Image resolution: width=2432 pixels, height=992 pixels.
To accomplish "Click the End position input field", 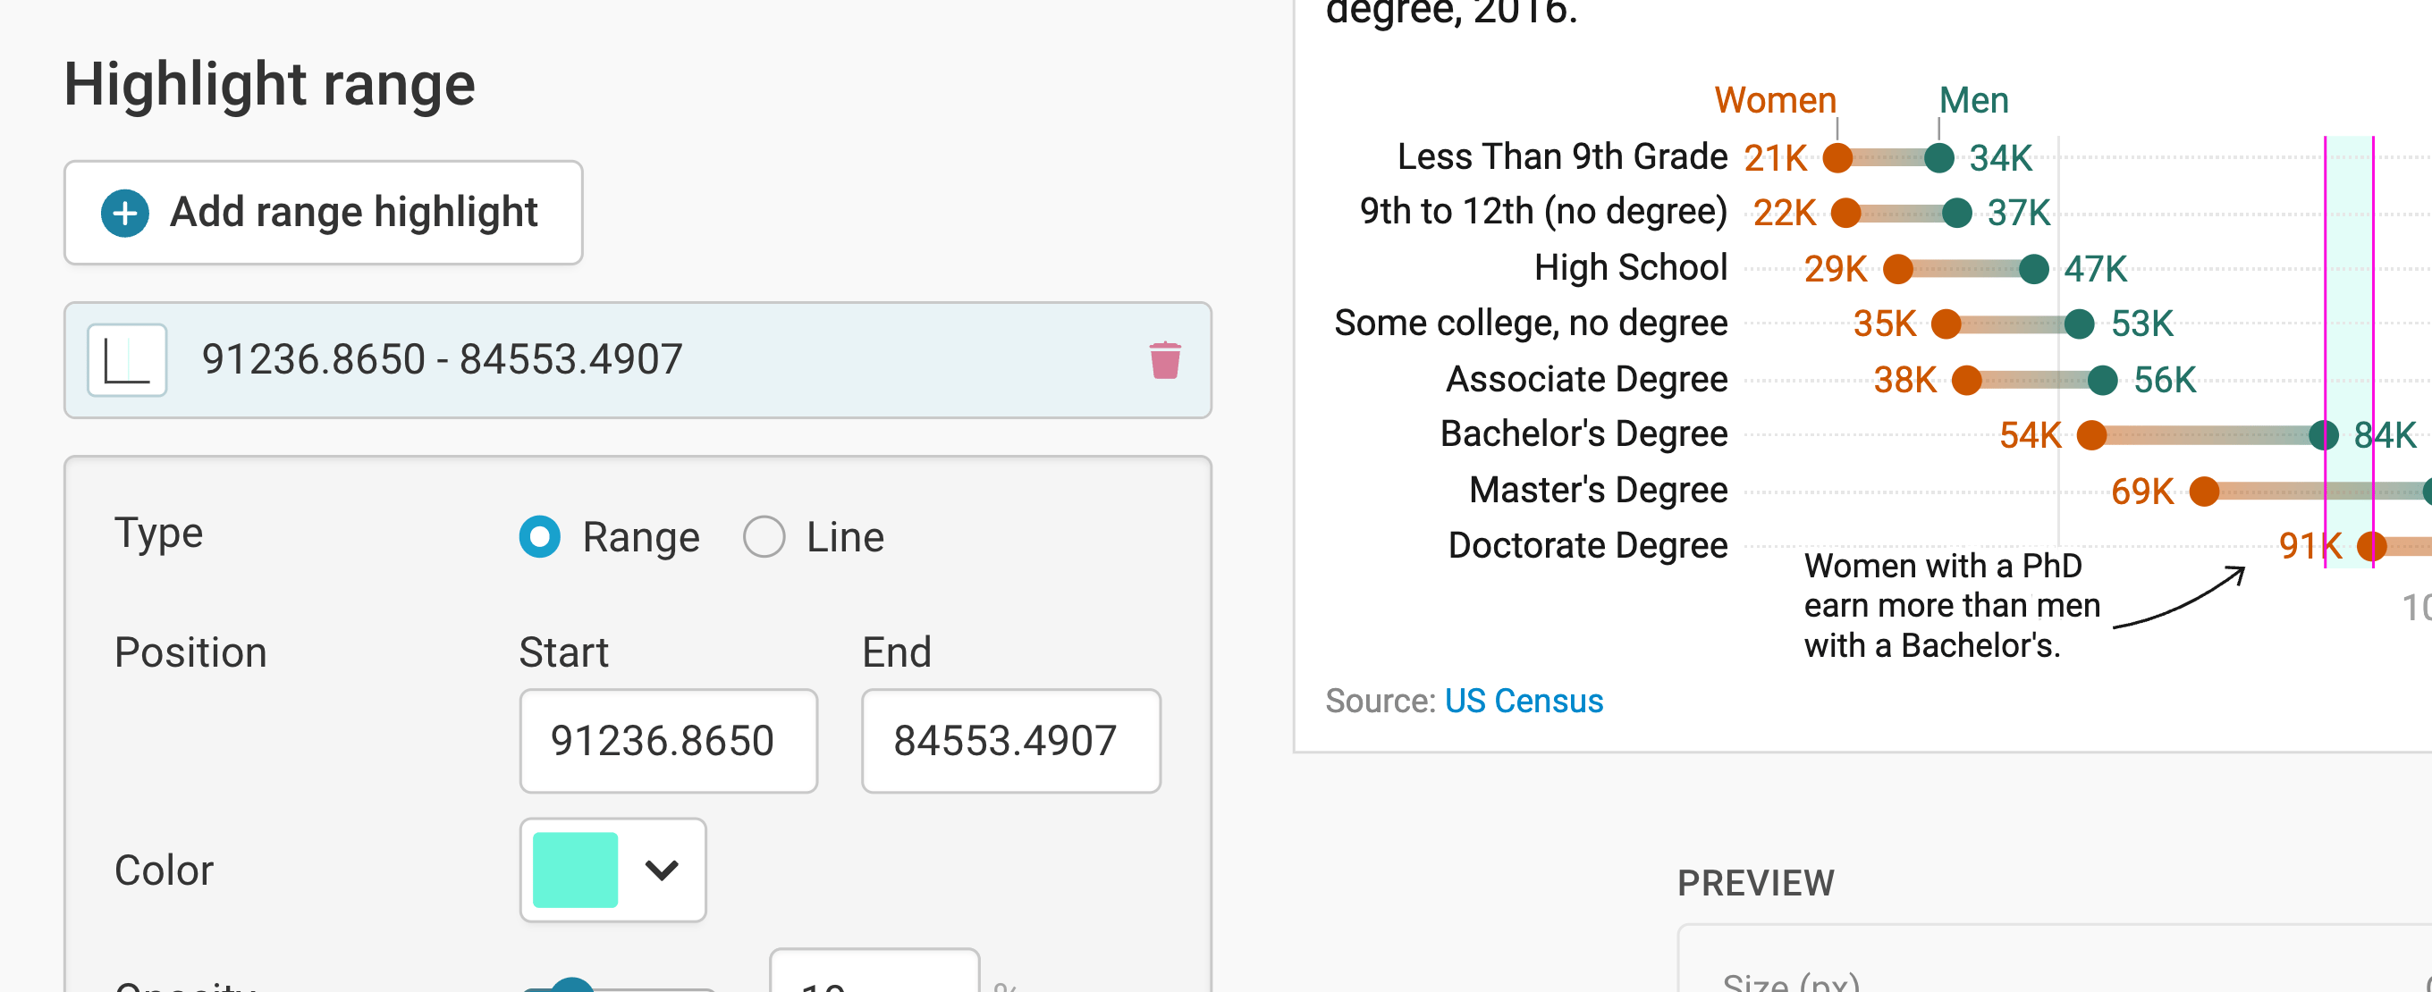I will pyautogui.click(x=1010, y=740).
